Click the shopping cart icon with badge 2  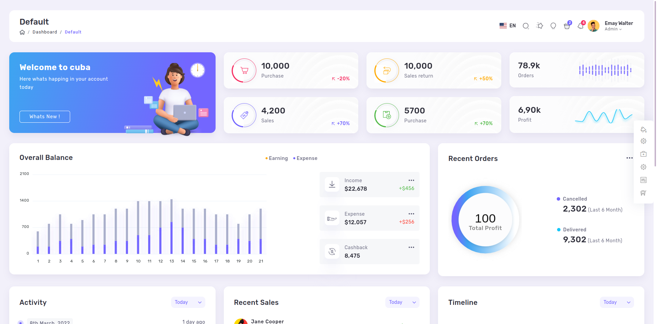[567, 26]
